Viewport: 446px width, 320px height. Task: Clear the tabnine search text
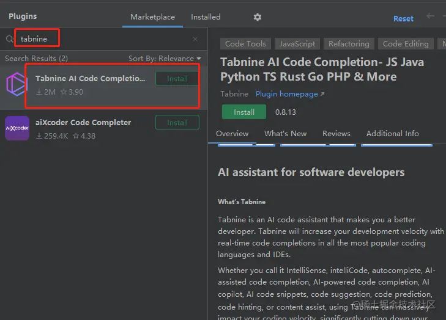click(195, 39)
